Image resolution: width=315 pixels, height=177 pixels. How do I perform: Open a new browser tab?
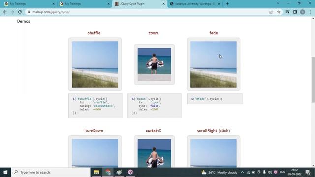tap(227, 4)
